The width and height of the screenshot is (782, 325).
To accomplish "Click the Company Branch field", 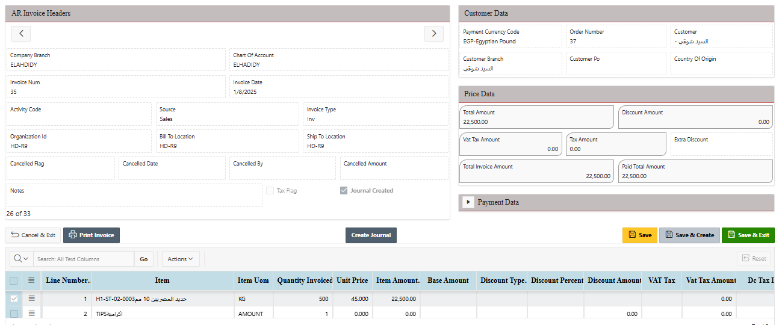I will click(x=116, y=60).
